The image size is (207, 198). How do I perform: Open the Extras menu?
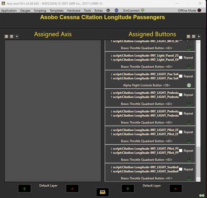[99, 10]
